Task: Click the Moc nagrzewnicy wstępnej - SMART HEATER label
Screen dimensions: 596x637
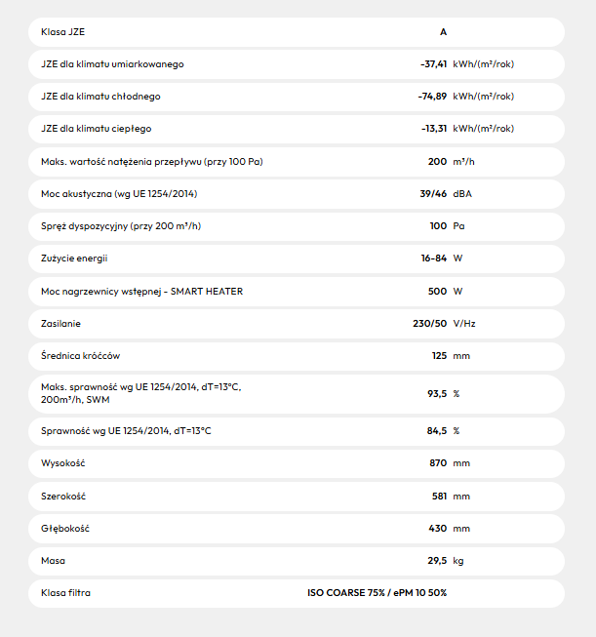Action: tap(141, 291)
